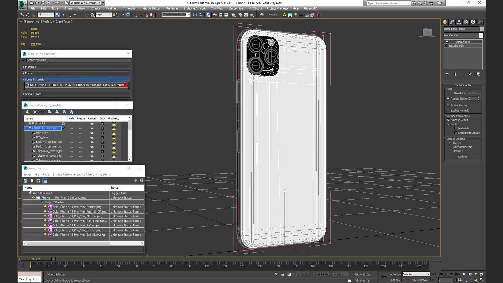Open Paths menu in Asset Tracking
This screenshot has width=503, height=283.
[46, 175]
